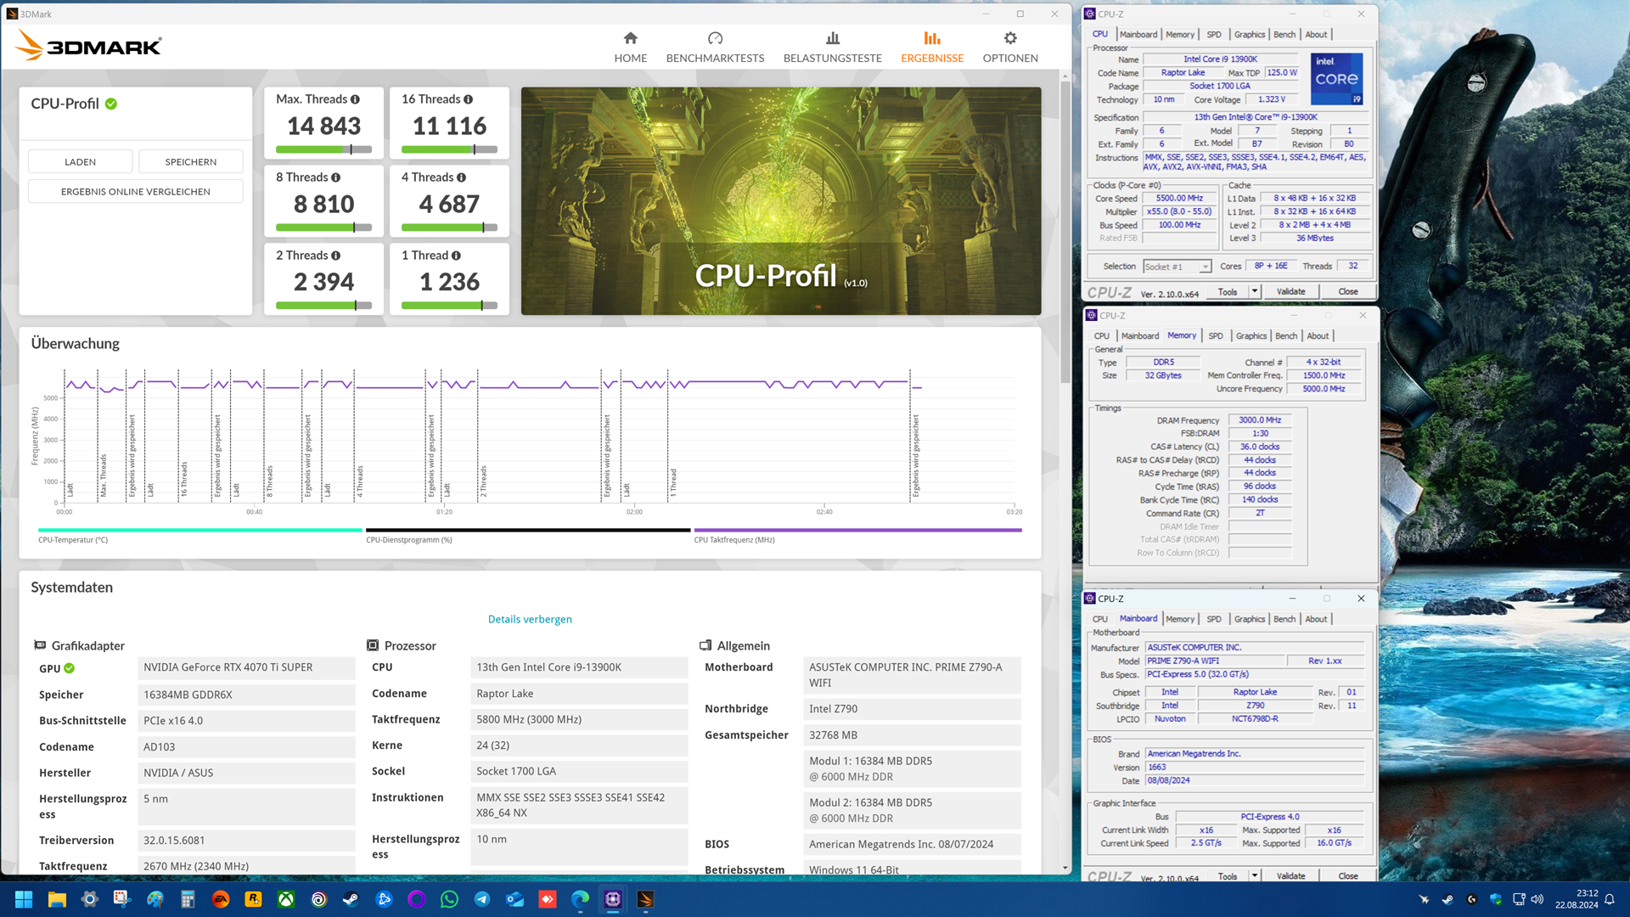1630x917 pixels.
Task: Open Telegram from the taskbar
Action: [482, 899]
